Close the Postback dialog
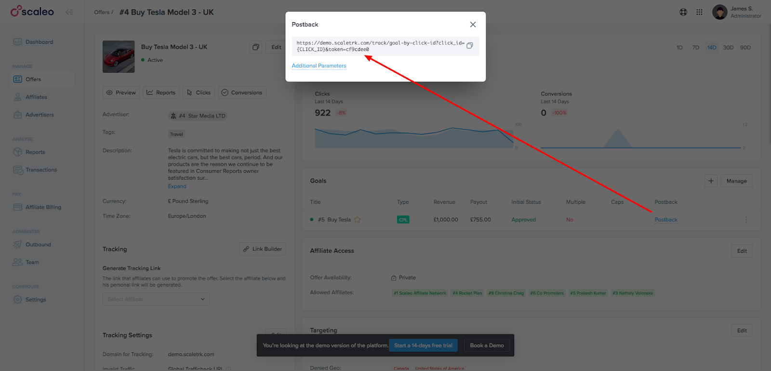 tap(473, 25)
